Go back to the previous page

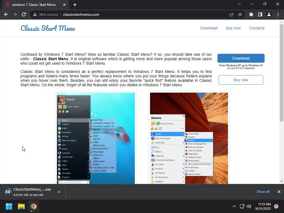6,14
